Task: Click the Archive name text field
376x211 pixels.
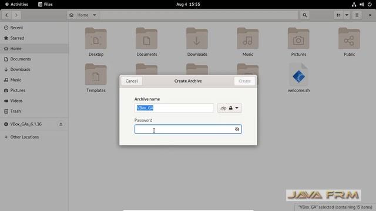Action: [x=174, y=108]
